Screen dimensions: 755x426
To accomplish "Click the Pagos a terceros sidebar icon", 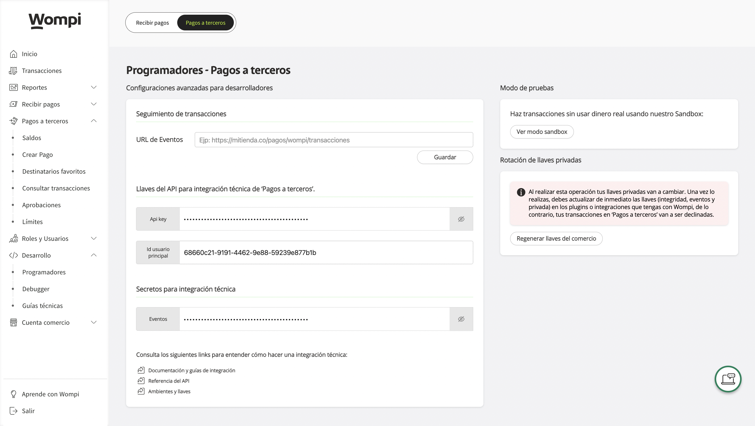I will 13,121.
